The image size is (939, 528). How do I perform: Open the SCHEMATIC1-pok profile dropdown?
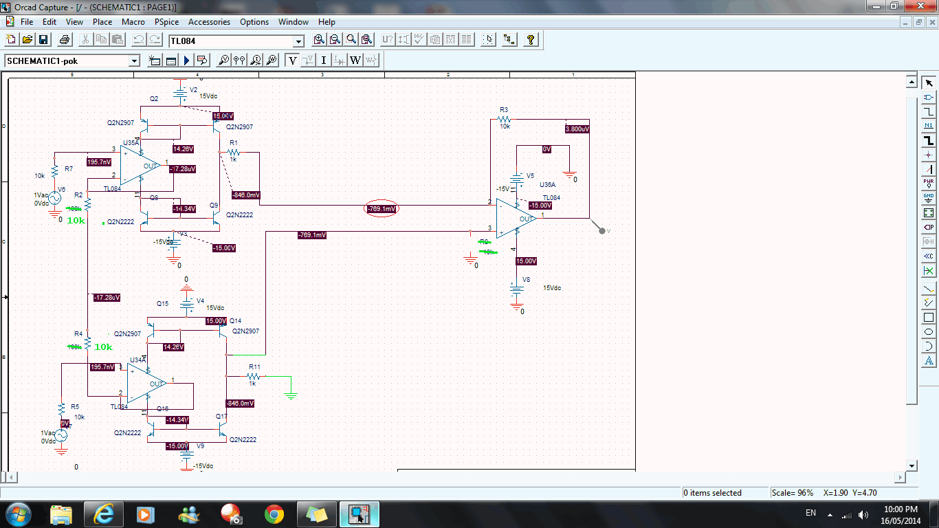[x=134, y=61]
